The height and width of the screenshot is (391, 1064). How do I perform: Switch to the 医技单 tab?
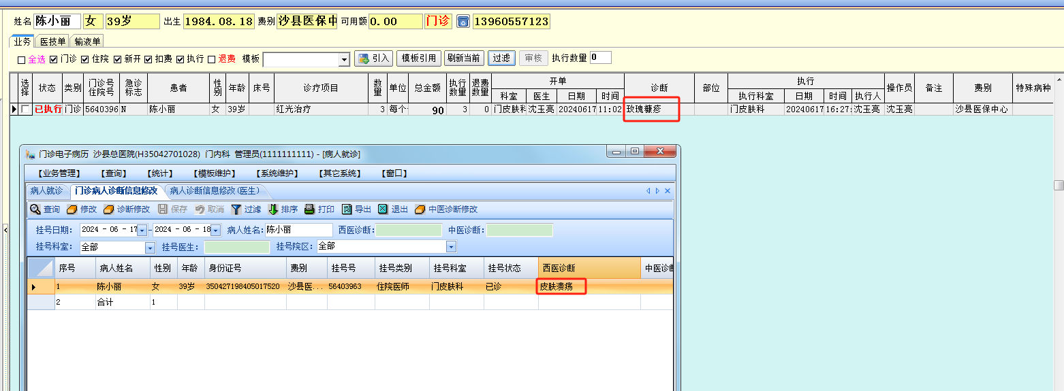52,41
